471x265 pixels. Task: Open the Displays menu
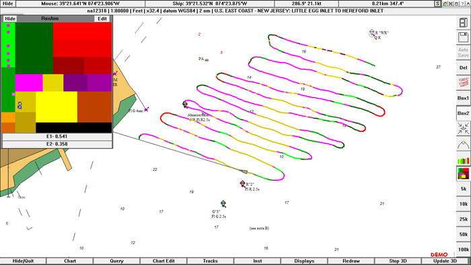(304, 261)
